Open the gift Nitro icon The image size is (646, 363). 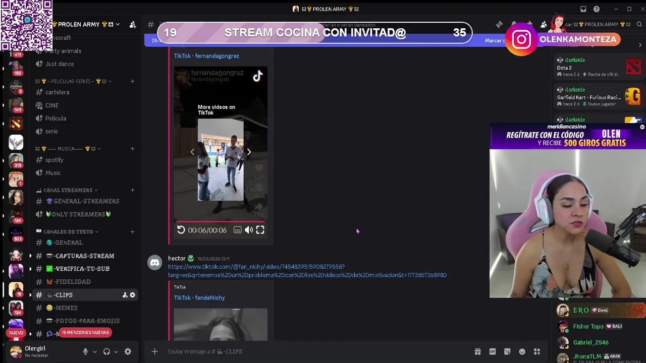477,351
